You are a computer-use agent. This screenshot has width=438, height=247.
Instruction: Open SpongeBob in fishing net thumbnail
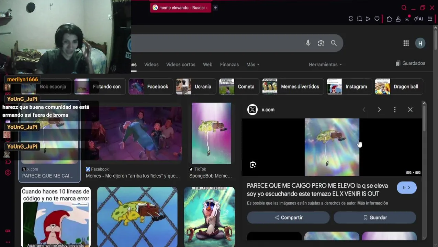(137, 217)
